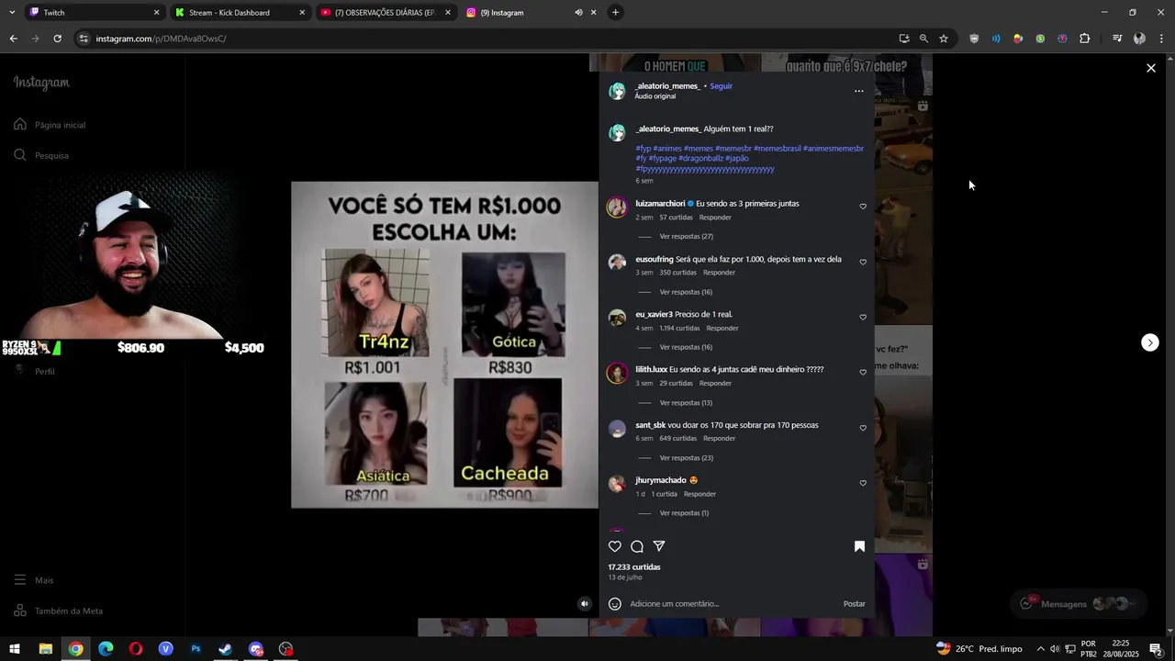The width and height of the screenshot is (1175, 661).
Task: Open Microsoft Edge from the taskbar
Action: pos(106,649)
